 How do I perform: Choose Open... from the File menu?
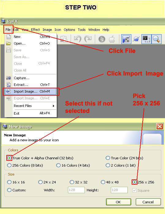pos(31,43)
